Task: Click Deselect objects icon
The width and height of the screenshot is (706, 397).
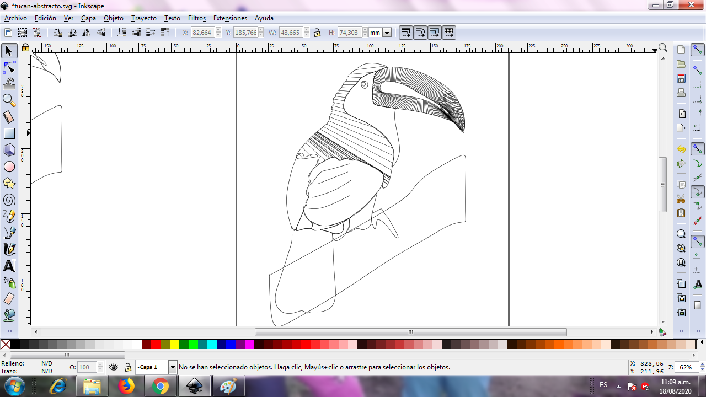Action: pos(37,33)
